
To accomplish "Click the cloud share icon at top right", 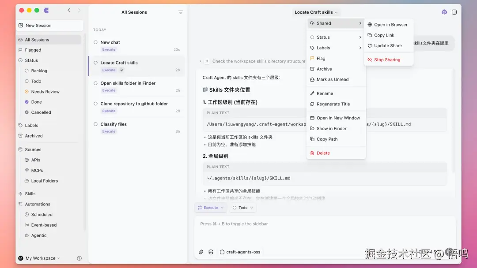I will (x=444, y=12).
